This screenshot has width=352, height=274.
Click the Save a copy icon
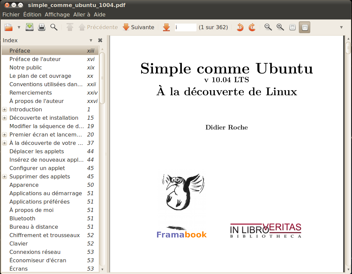coord(30,27)
